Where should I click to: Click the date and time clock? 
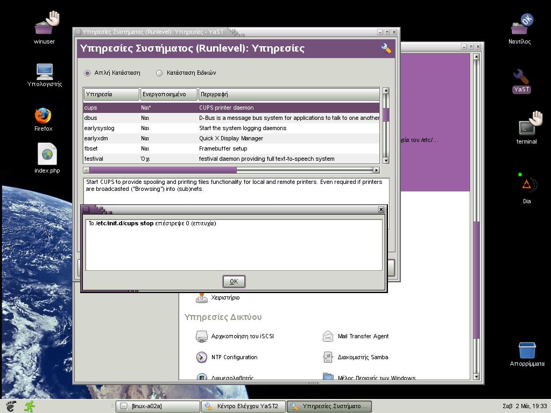(525, 407)
